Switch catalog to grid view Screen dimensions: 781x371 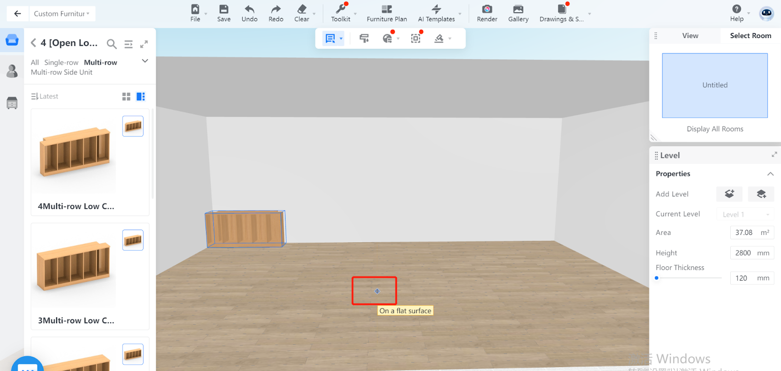click(x=126, y=97)
